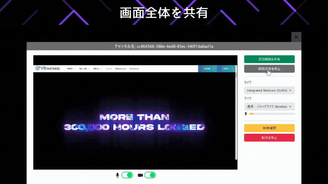Close the dialog with the X button
The height and width of the screenshot is (184, 328).
coord(296,37)
